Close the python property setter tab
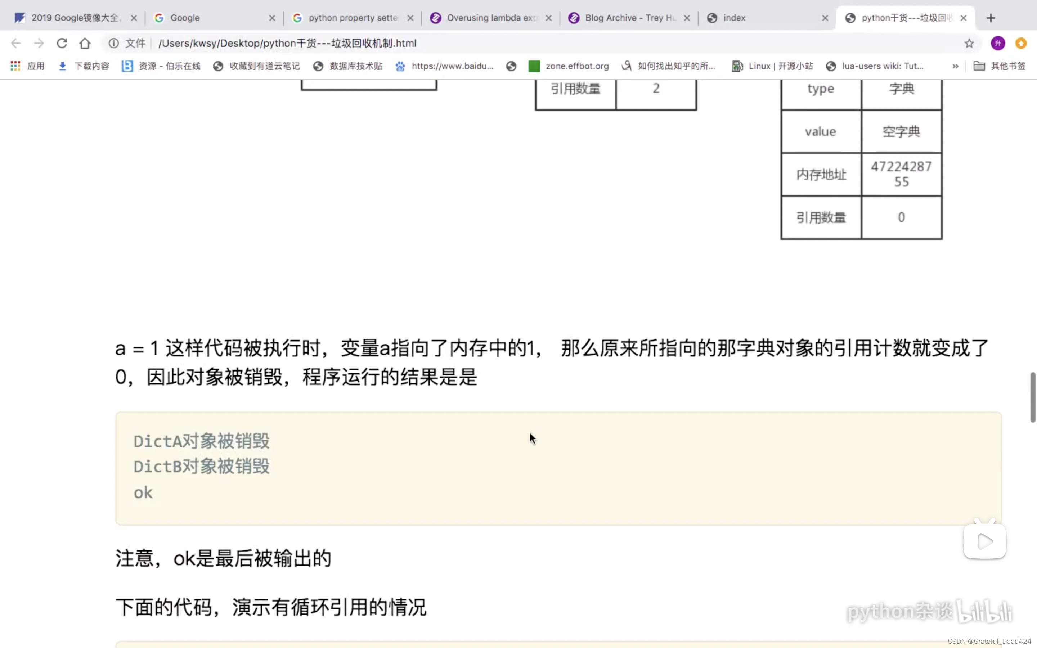Screen dimensions: 1037x648 tap(410, 18)
